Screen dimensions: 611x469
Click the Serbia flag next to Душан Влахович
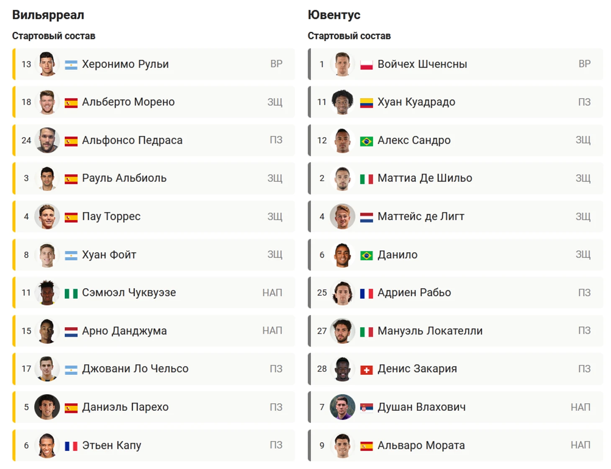tap(367, 407)
